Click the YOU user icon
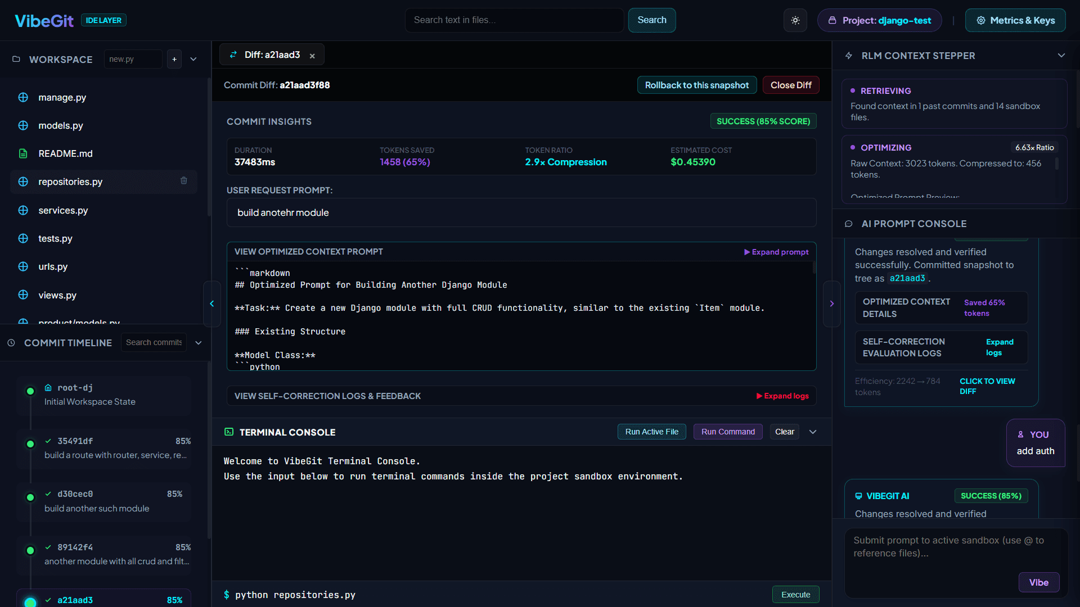The height and width of the screenshot is (607, 1080). (x=1021, y=434)
